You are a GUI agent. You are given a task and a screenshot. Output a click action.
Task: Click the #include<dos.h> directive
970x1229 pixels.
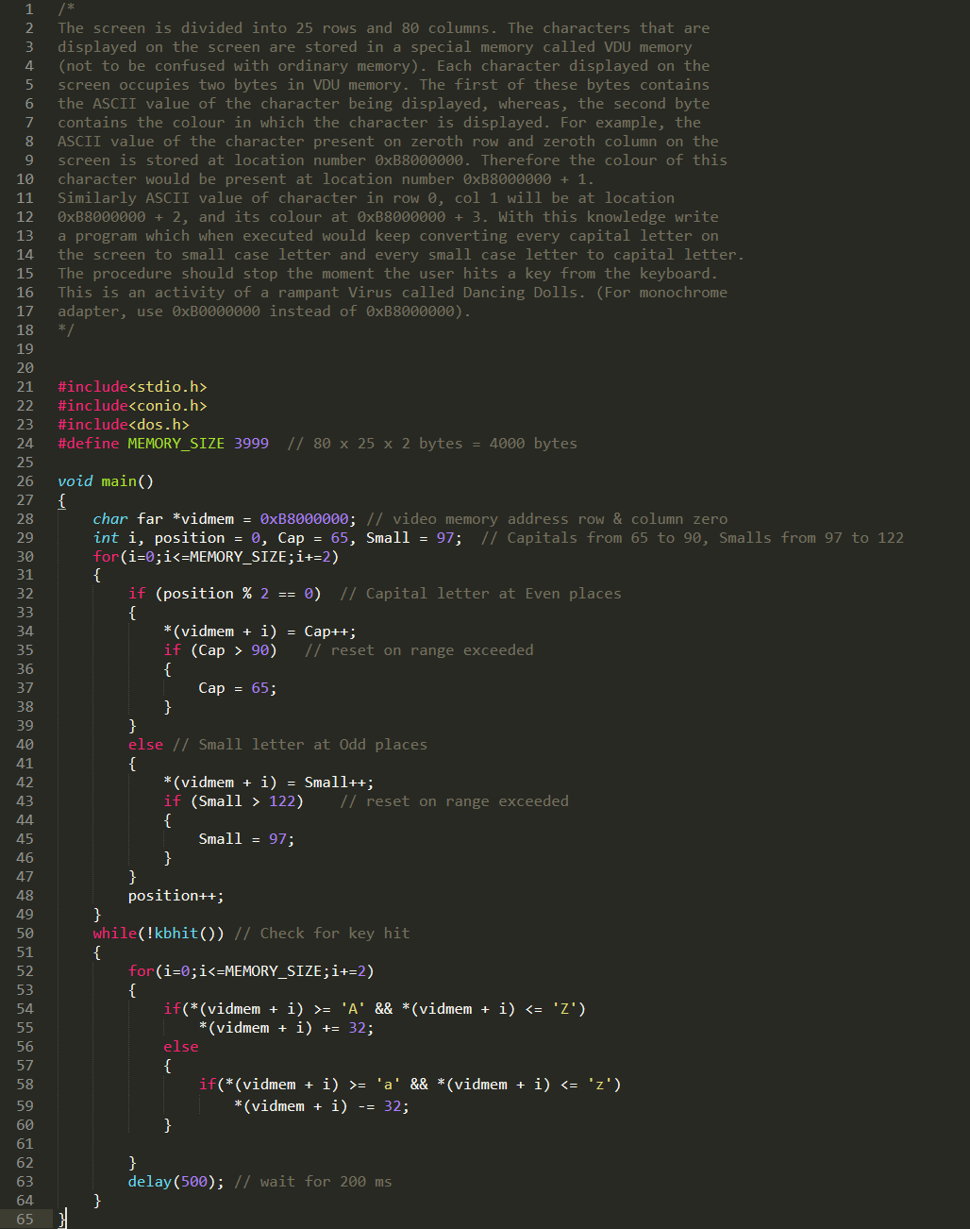[x=123, y=424]
